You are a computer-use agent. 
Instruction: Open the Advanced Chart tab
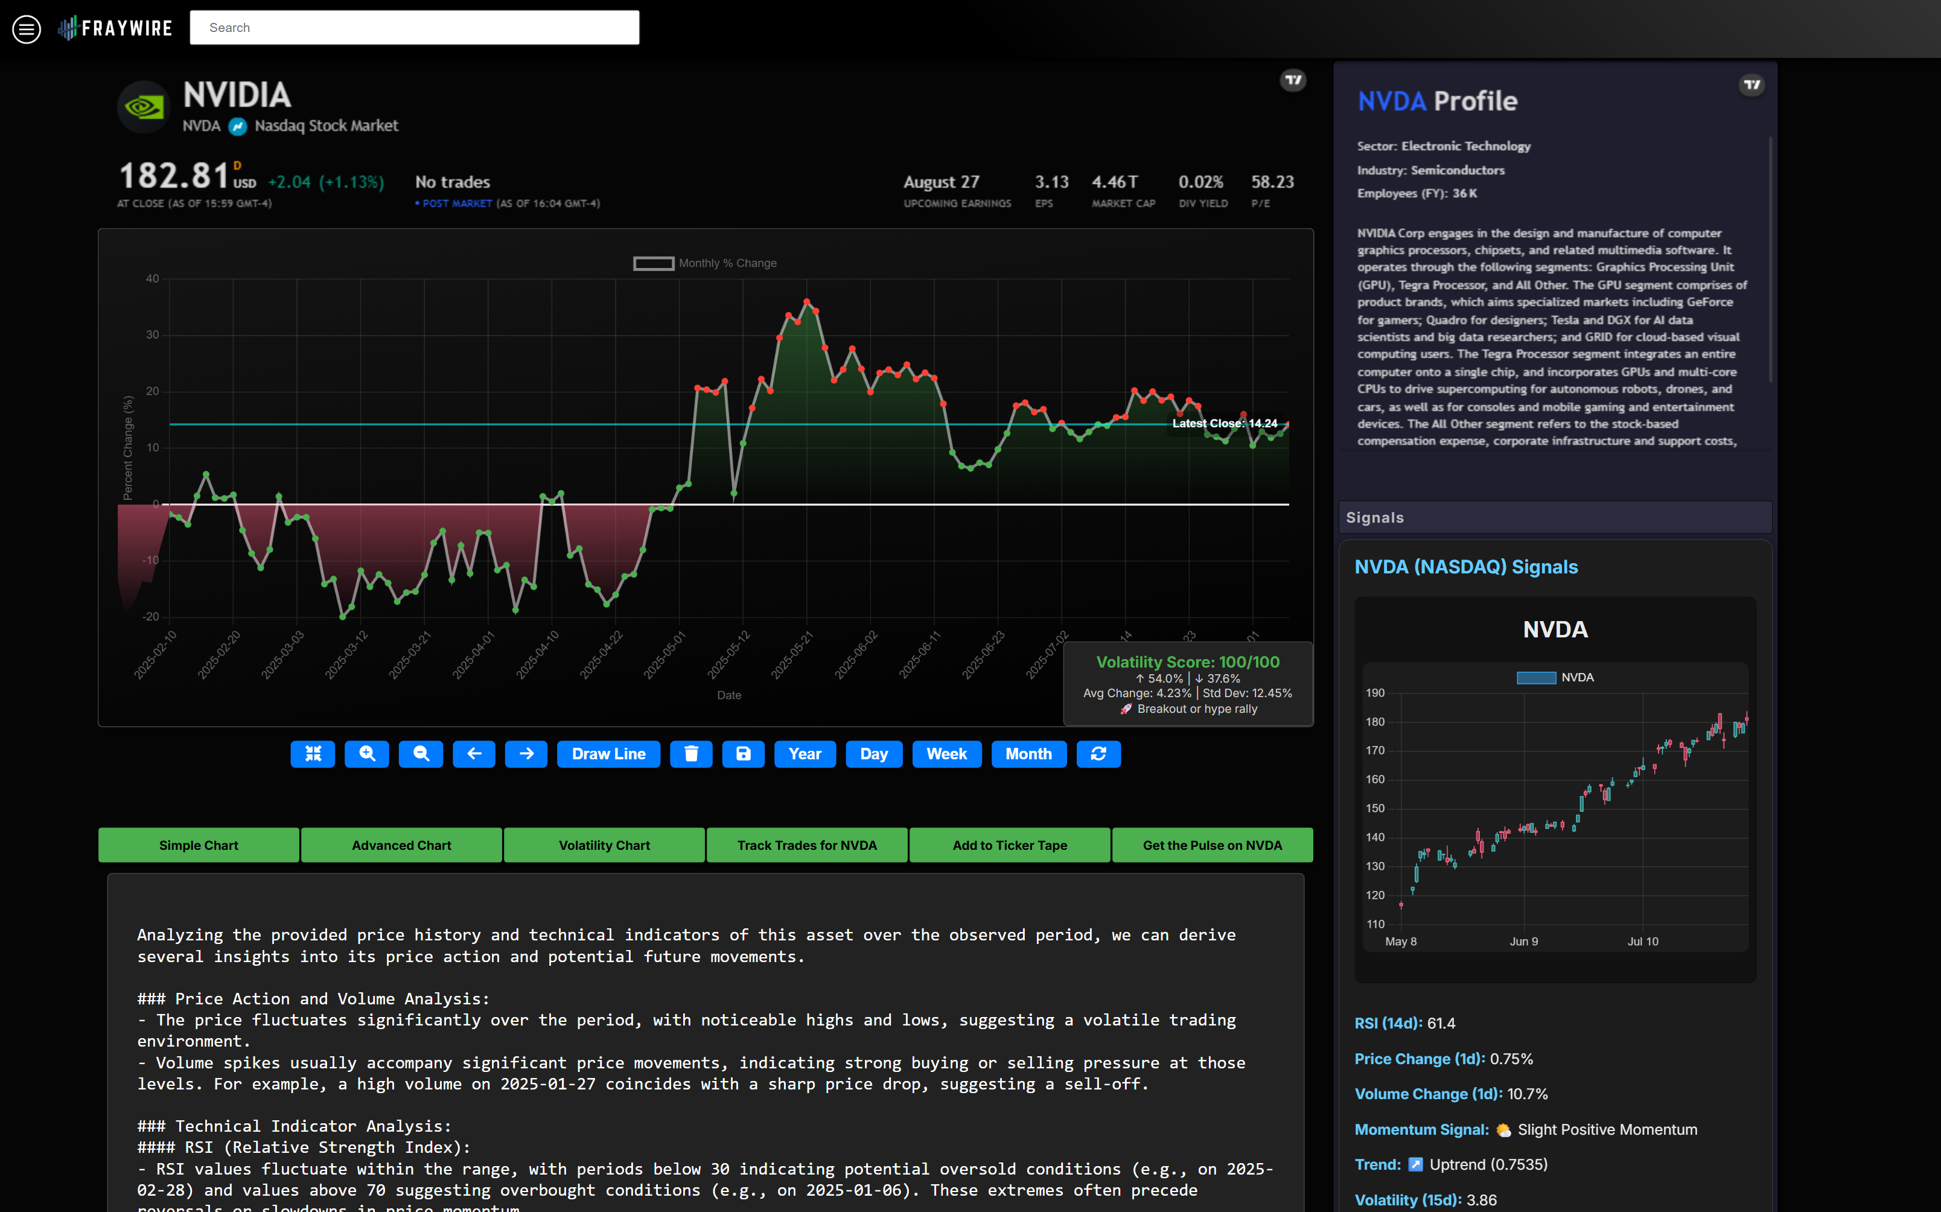click(401, 845)
